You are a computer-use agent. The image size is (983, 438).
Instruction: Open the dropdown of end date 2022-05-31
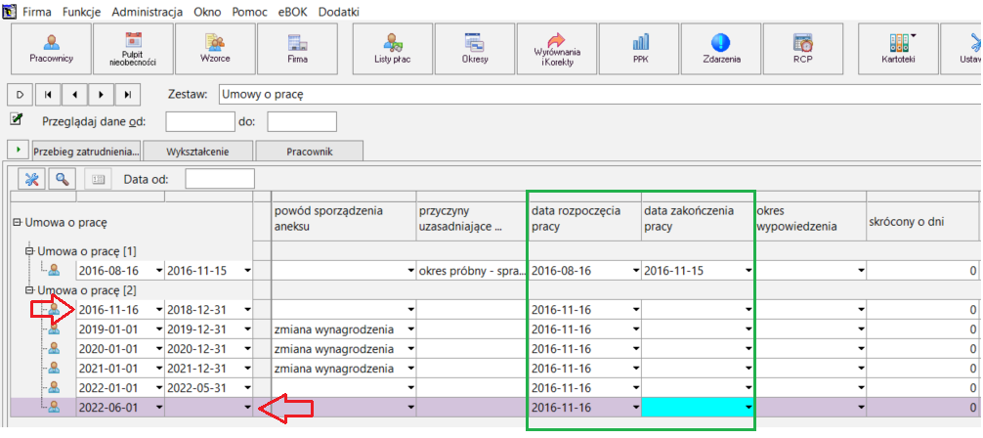tap(246, 387)
